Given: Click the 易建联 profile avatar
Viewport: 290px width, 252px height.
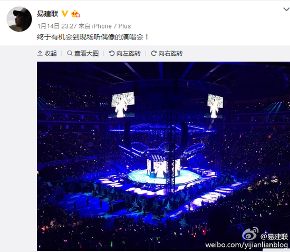Looking at the screenshot, I should 19,19.
